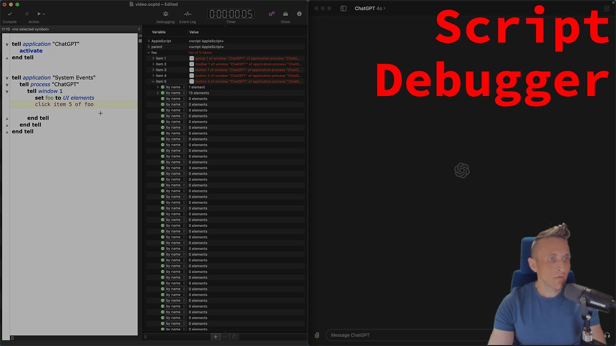Expand item 4 in the foo list
The image size is (616, 346).
pos(153,75)
